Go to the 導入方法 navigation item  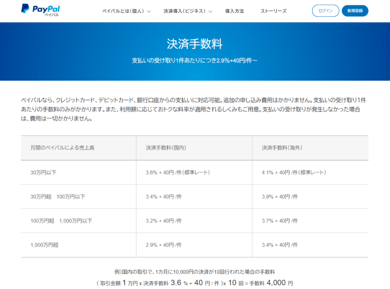[234, 12]
